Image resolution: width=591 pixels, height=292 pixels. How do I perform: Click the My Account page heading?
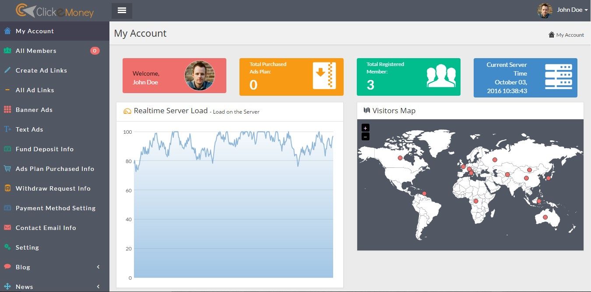[140, 34]
